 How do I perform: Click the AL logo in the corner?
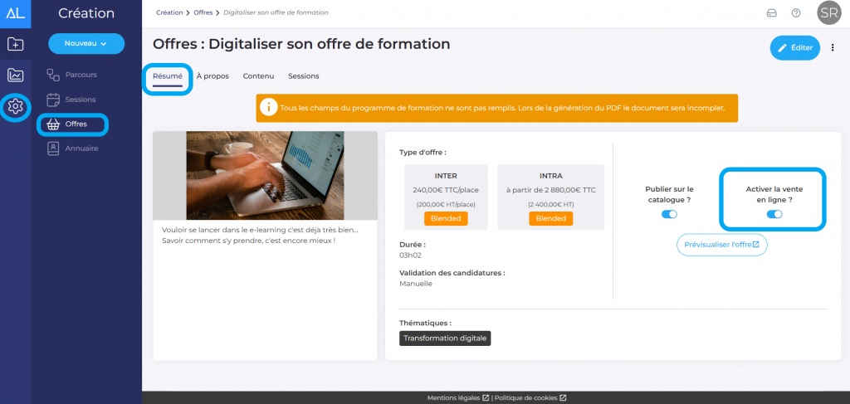click(15, 12)
